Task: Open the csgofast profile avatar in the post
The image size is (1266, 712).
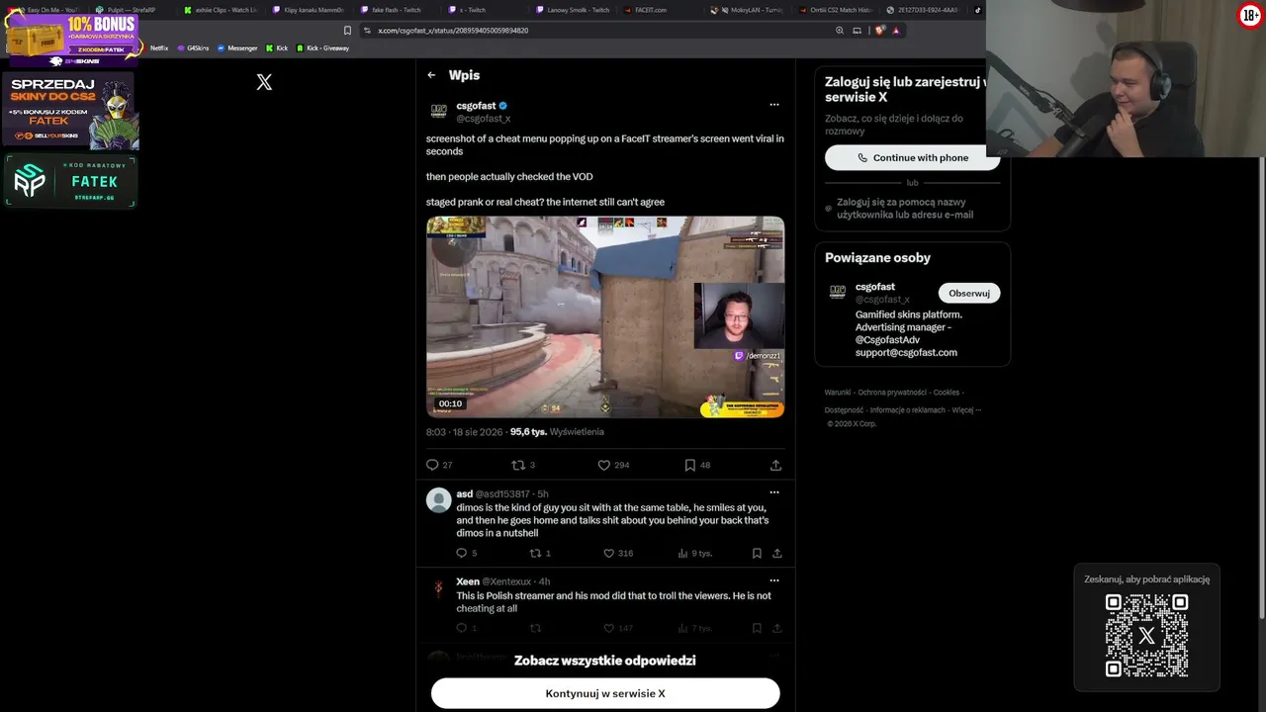Action: 438,112
